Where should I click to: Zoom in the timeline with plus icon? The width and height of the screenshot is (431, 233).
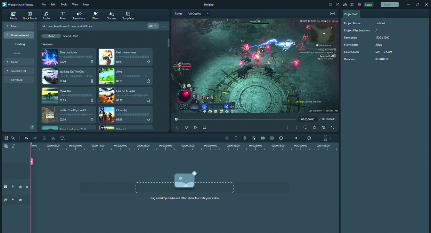click(x=309, y=138)
